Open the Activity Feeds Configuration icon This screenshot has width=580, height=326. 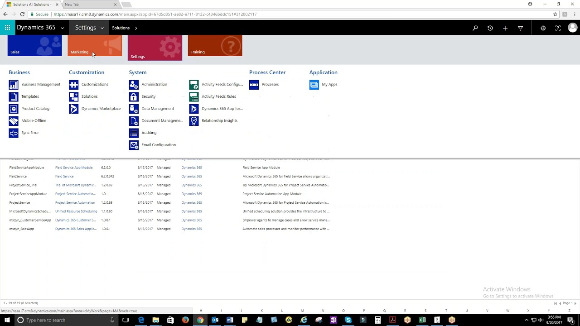click(x=194, y=85)
